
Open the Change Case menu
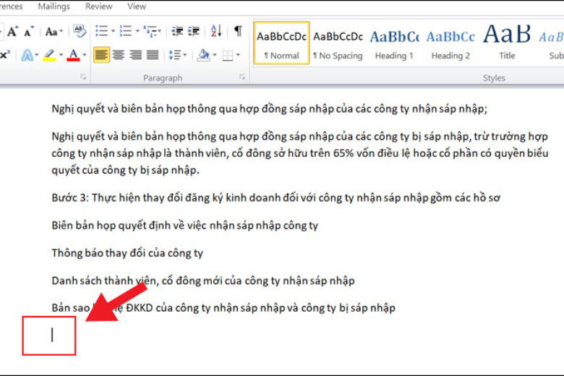point(54,32)
